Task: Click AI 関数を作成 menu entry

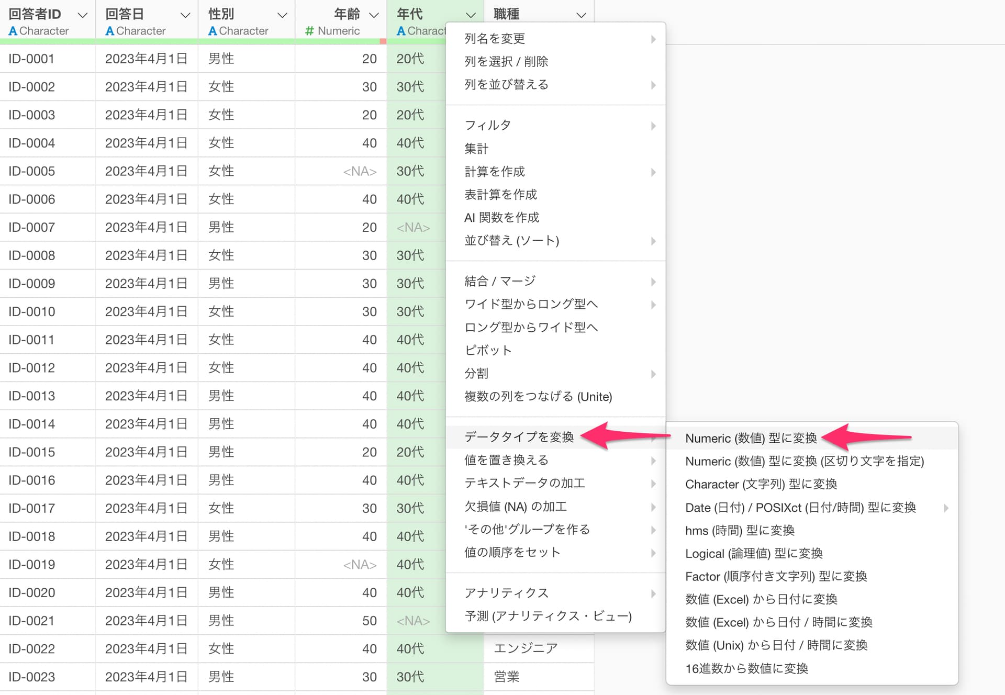Action: click(x=501, y=217)
